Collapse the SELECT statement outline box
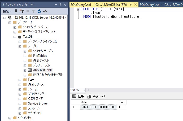 [78, 10]
